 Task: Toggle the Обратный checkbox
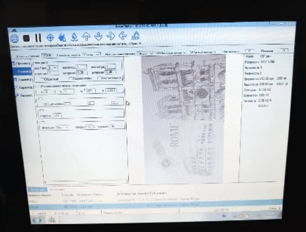pyautogui.click(x=42, y=79)
